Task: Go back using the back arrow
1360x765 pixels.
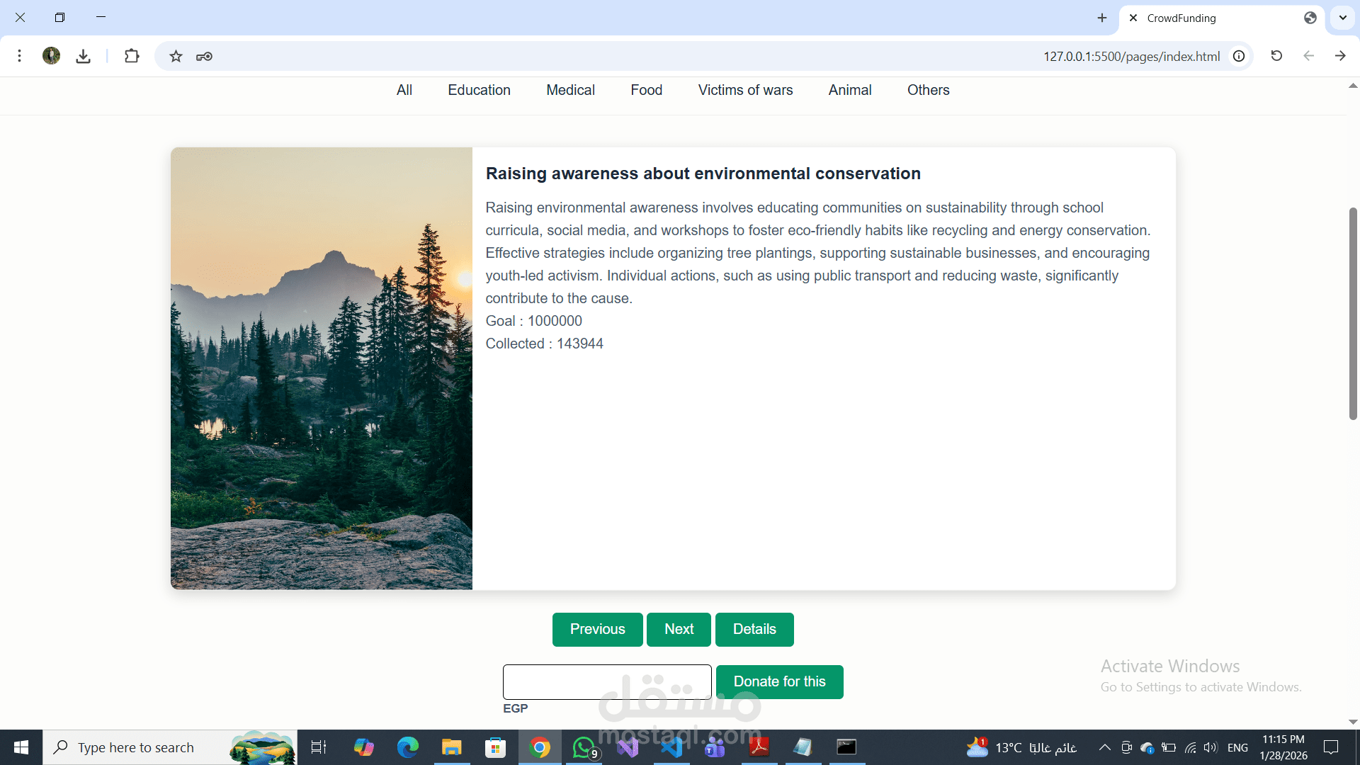Action: tap(1308, 56)
